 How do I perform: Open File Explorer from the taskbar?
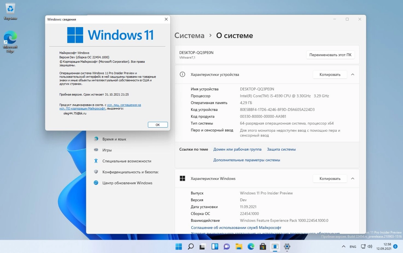coord(239,246)
